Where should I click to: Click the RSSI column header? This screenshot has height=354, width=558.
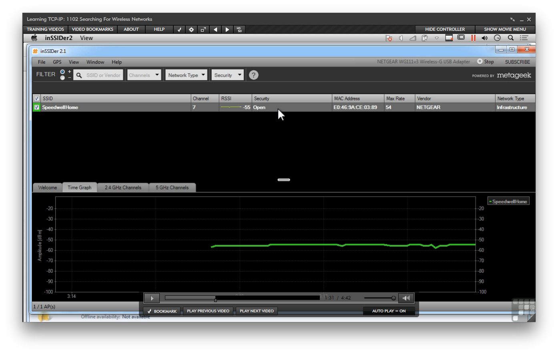[x=235, y=99]
